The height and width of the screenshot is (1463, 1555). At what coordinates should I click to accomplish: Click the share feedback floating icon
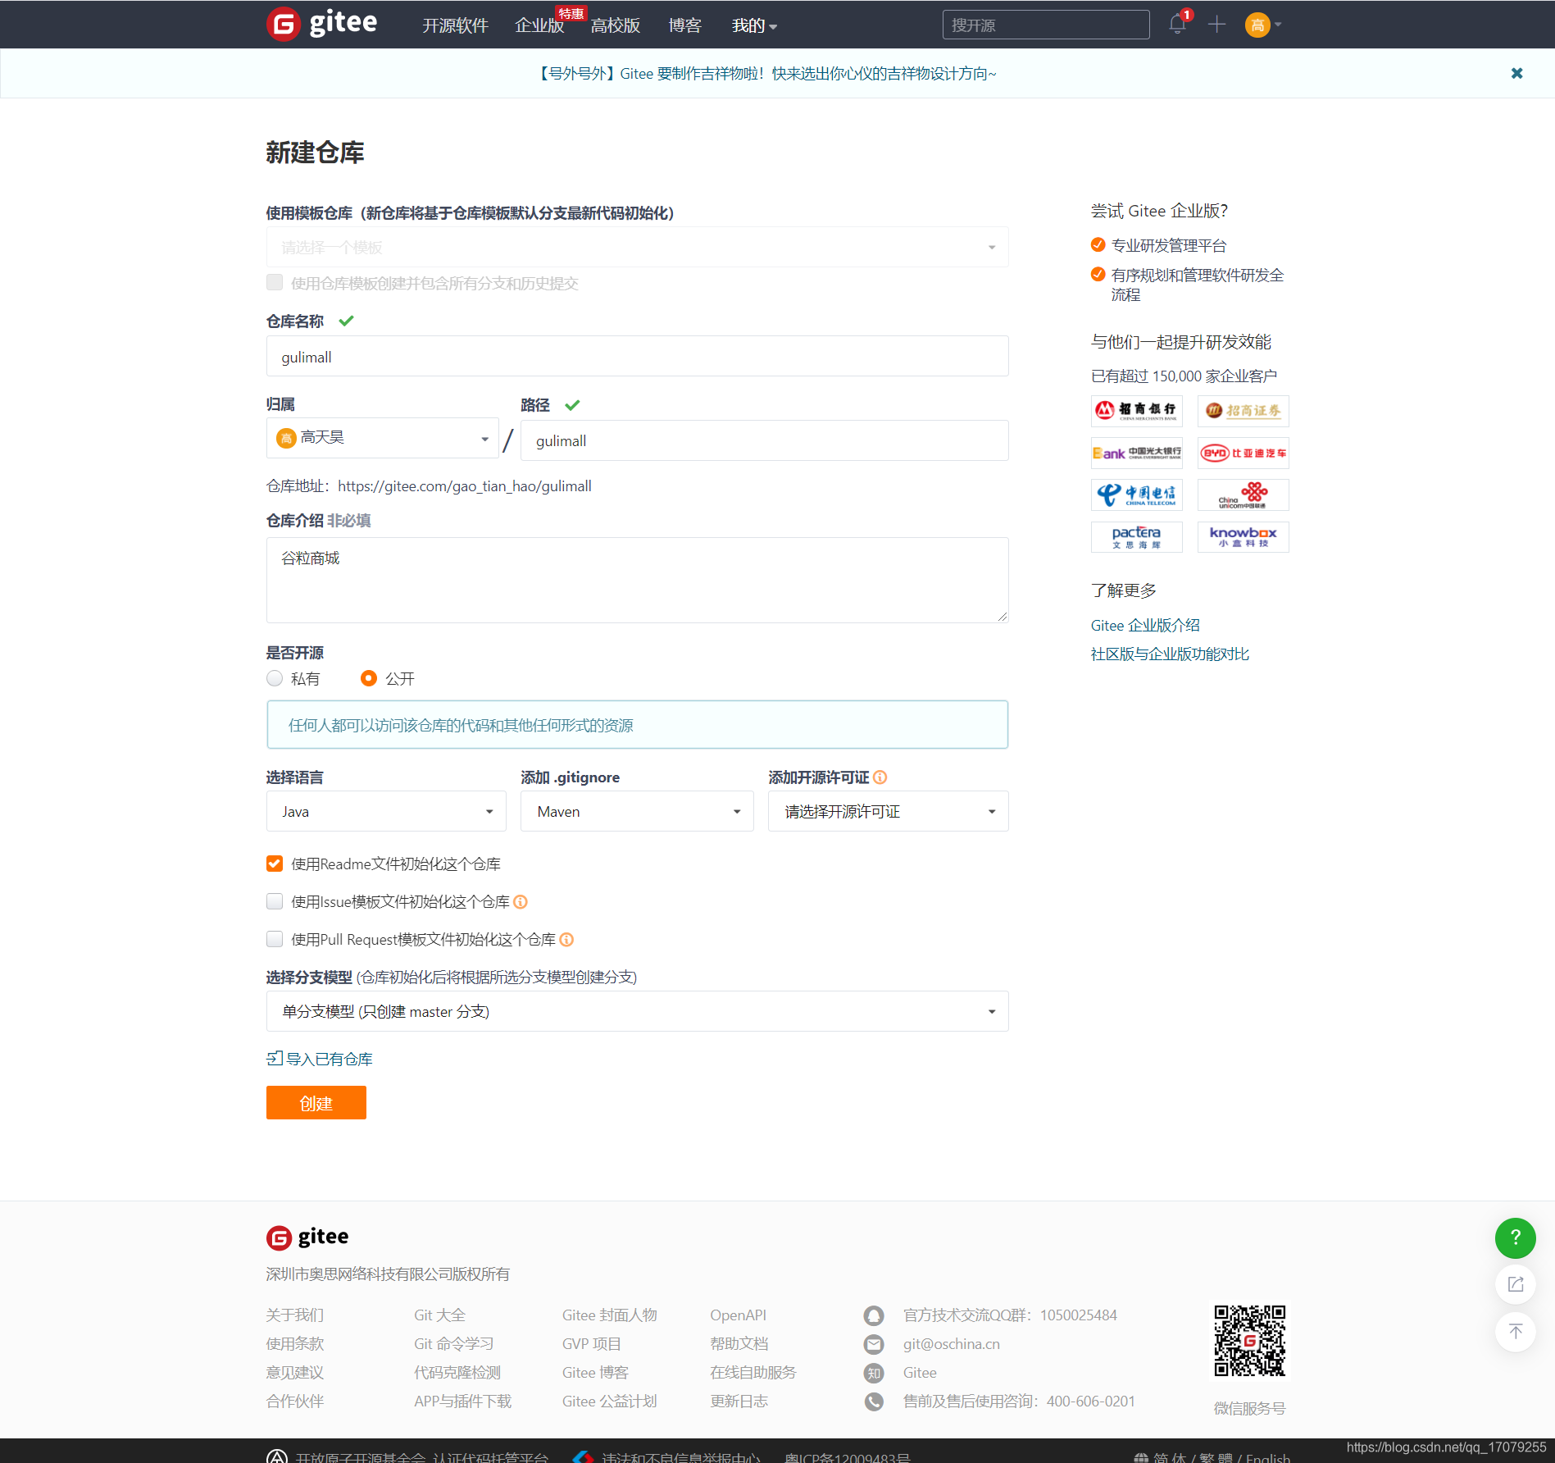[1515, 1284]
